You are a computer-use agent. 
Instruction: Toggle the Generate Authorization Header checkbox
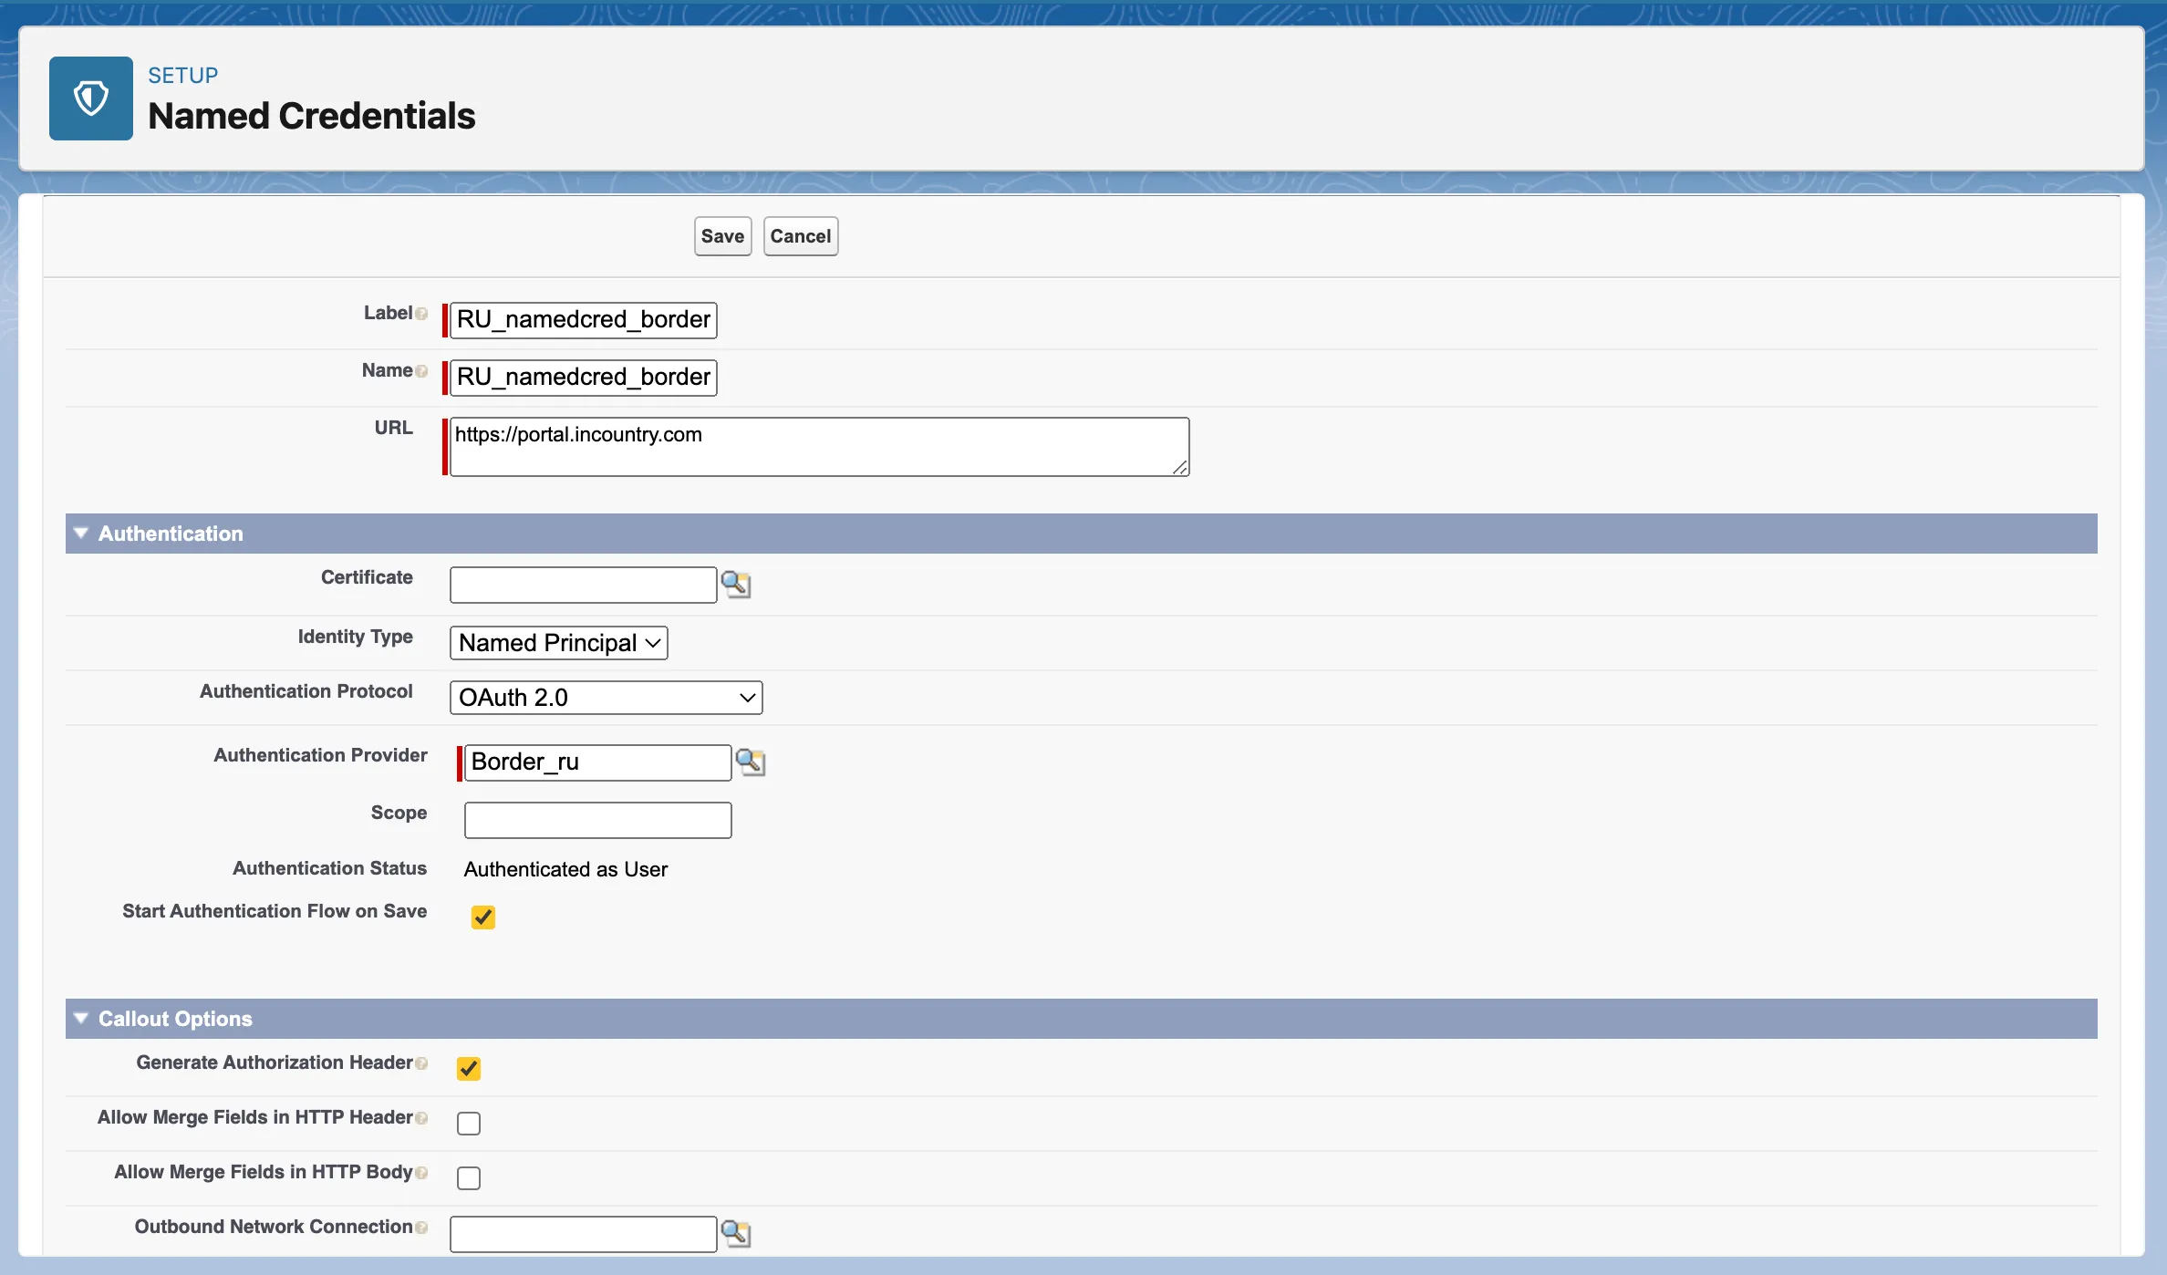click(x=469, y=1068)
